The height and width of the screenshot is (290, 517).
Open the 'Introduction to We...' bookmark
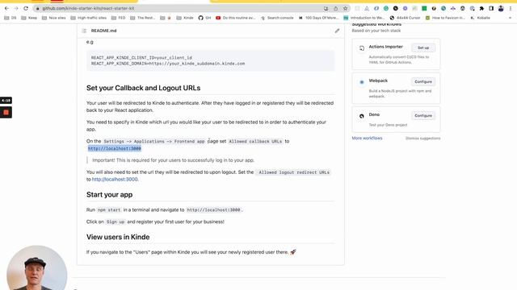point(364,18)
